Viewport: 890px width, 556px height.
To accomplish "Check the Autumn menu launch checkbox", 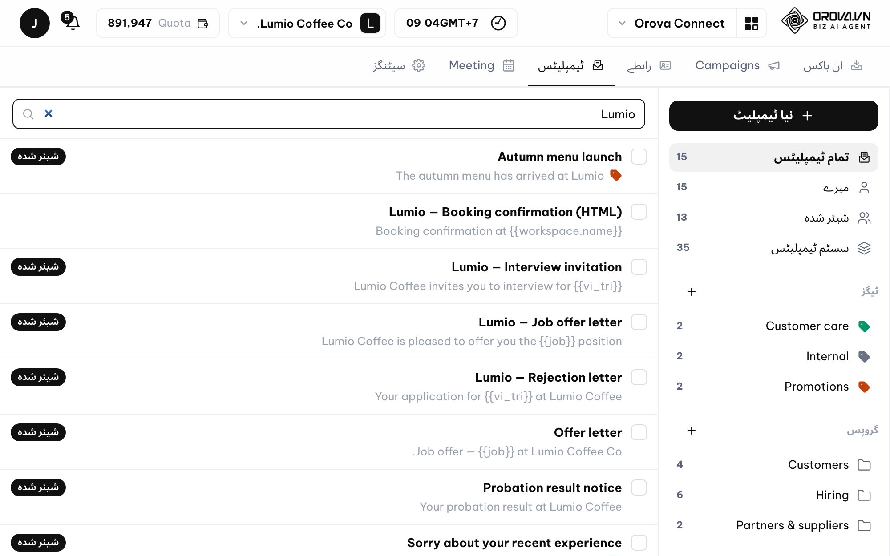I will (639, 157).
